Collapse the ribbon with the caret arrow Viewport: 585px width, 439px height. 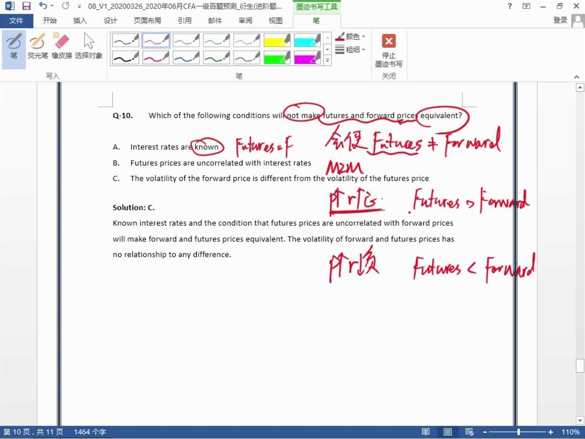[577, 77]
